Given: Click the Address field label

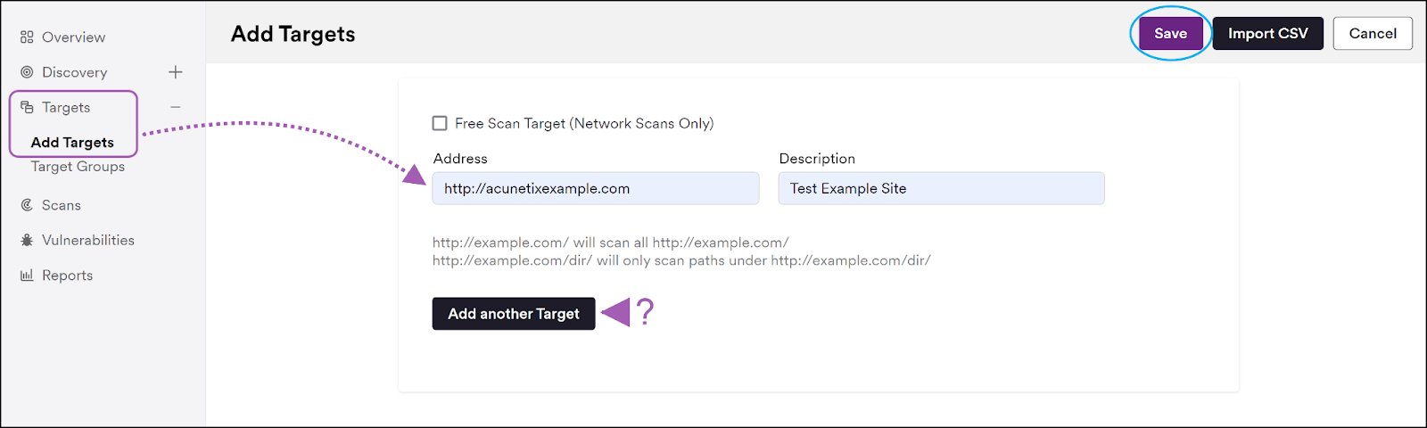Looking at the screenshot, I should pyautogui.click(x=460, y=159).
